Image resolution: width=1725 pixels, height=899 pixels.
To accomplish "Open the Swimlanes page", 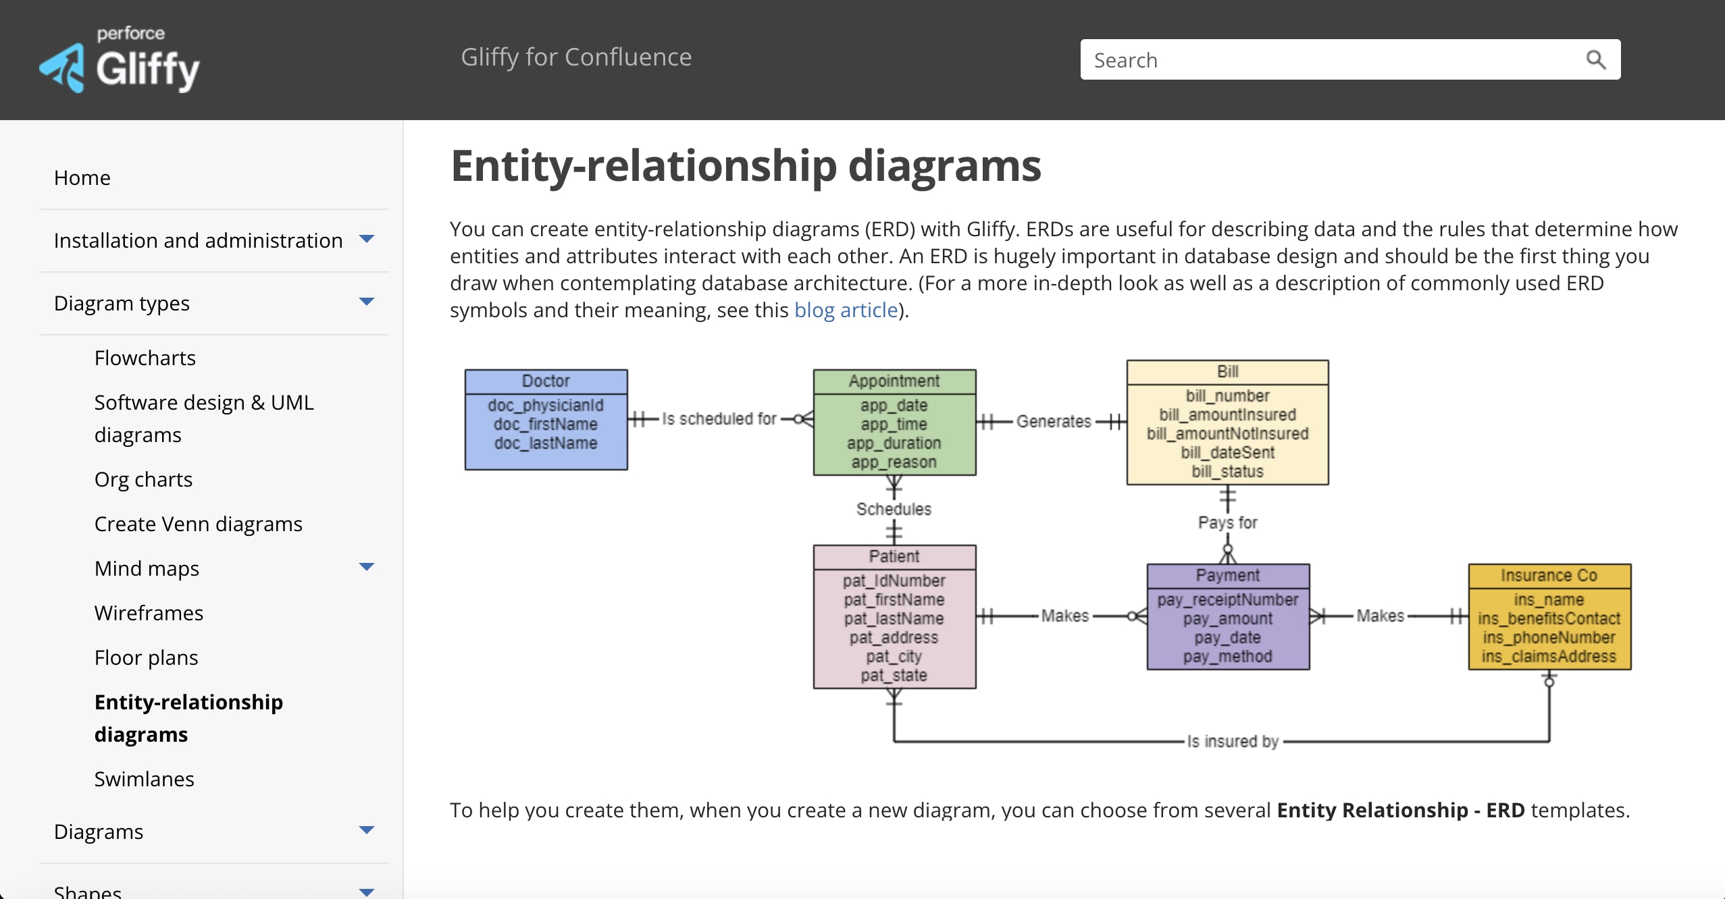I will (144, 779).
